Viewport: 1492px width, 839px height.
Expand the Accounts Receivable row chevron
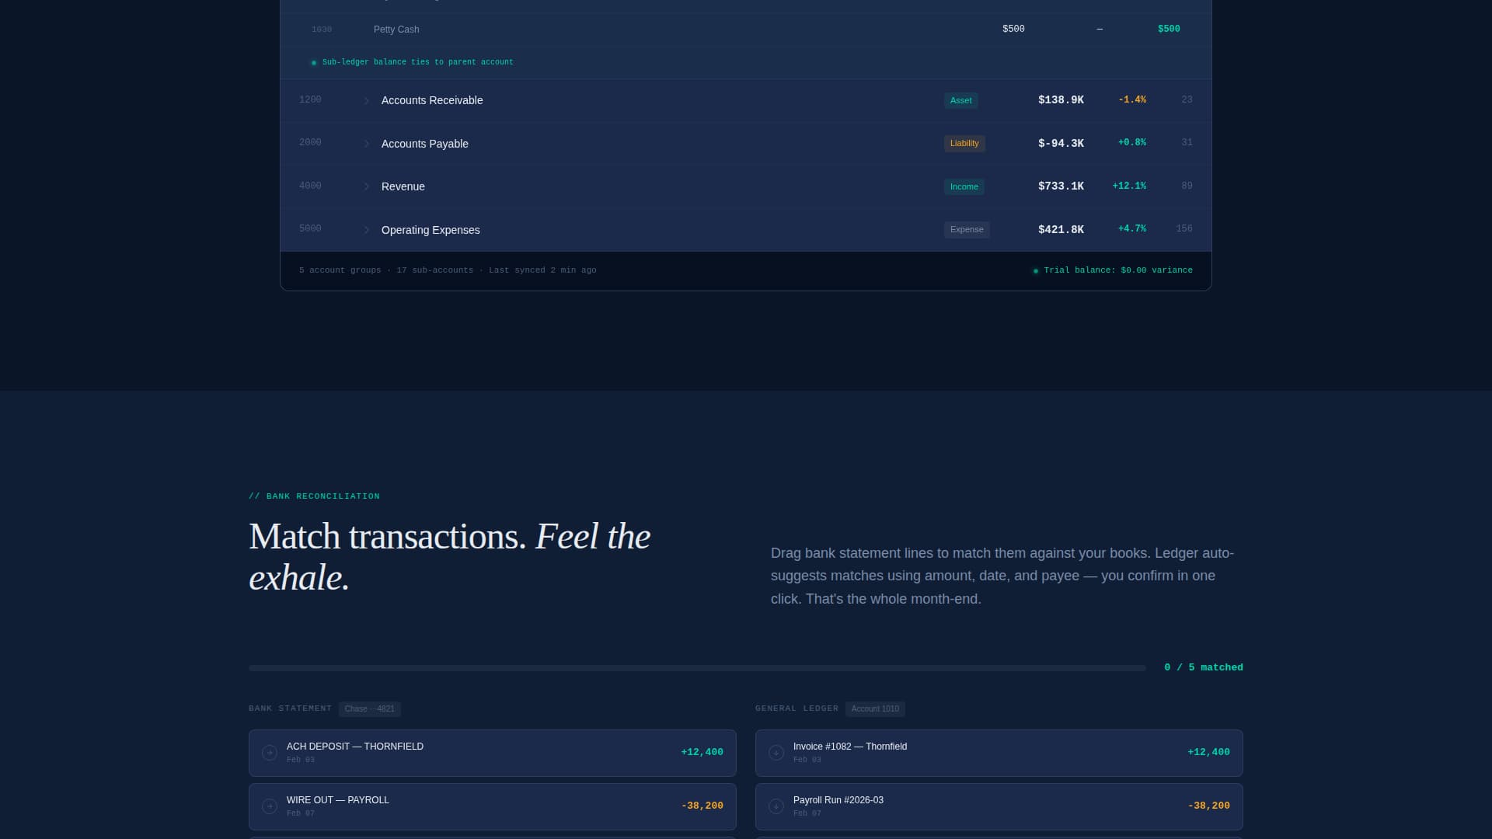367,101
